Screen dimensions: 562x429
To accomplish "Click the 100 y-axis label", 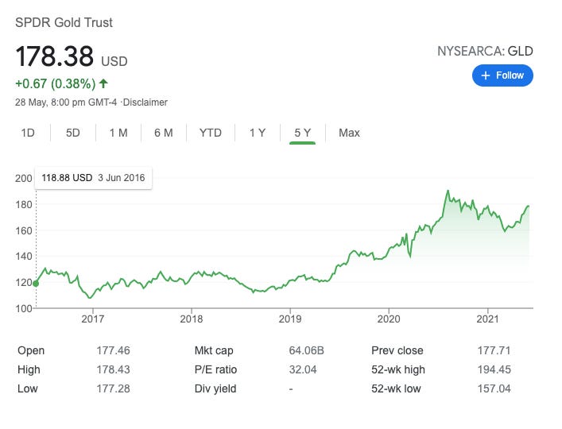I will tap(24, 308).
